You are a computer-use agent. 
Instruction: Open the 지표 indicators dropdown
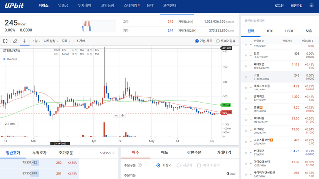click(x=66, y=41)
